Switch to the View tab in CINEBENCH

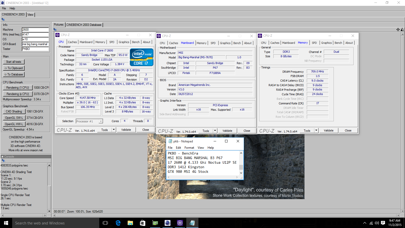click(30, 15)
